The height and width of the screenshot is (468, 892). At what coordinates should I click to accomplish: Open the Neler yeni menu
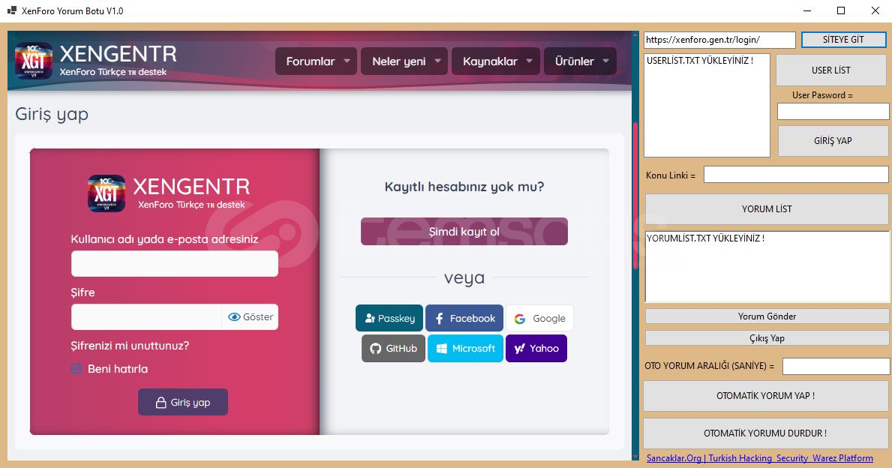[399, 61]
